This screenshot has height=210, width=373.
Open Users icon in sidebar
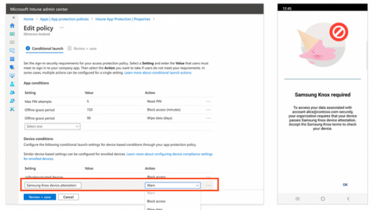click(x=12, y=84)
